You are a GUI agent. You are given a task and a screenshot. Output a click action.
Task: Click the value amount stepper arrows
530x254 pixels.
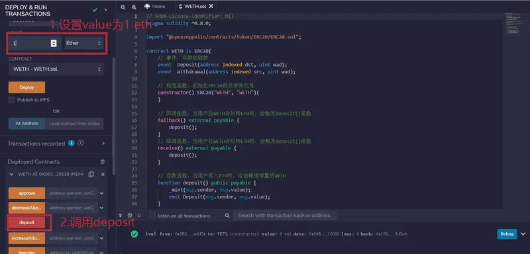pyautogui.click(x=54, y=43)
